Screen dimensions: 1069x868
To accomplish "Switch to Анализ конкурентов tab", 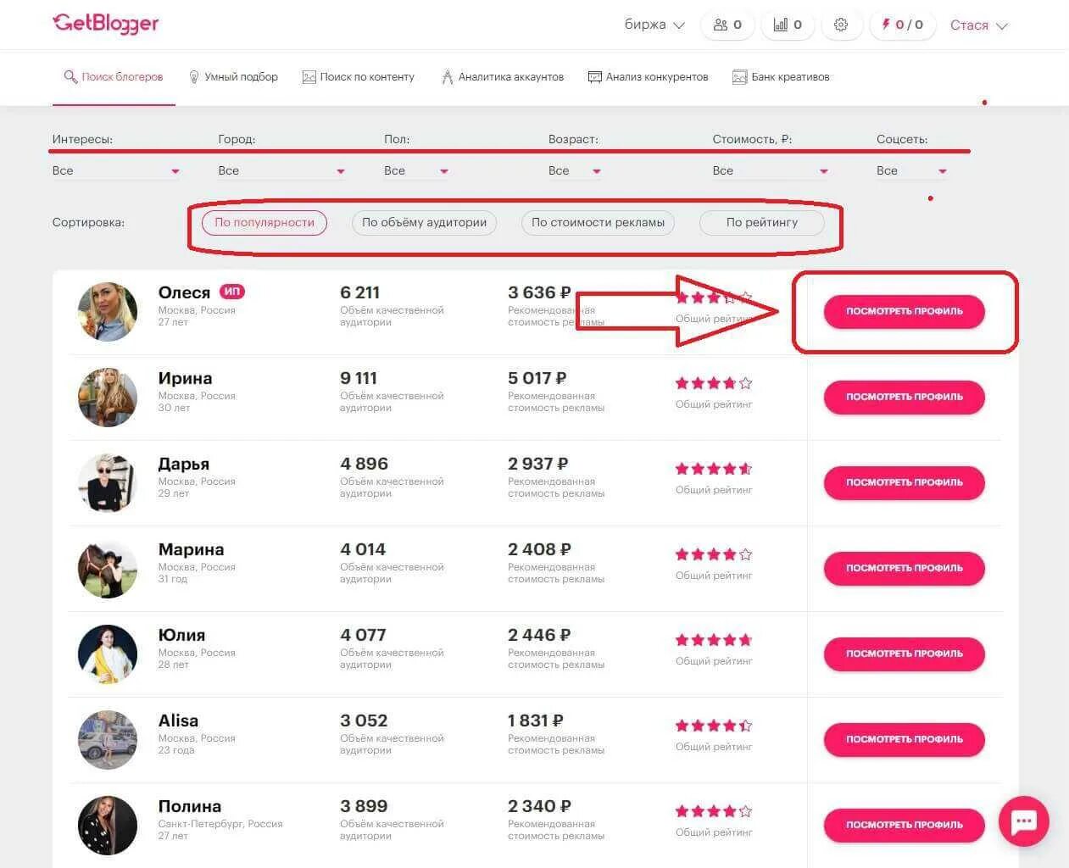I will point(649,77).
